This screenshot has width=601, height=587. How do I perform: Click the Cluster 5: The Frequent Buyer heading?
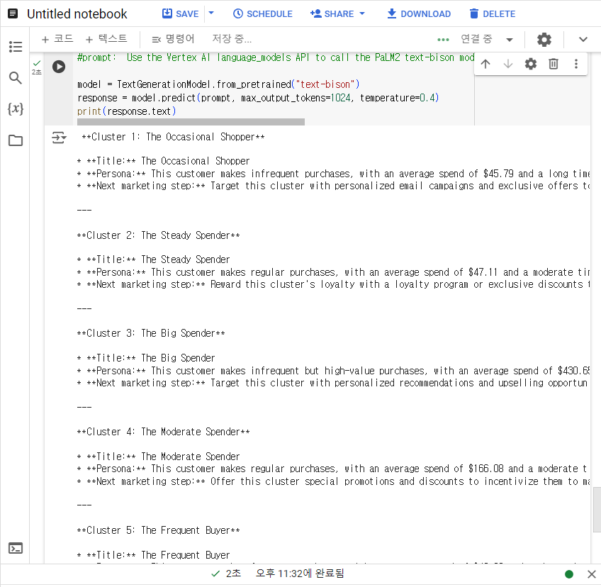(158, 530)
